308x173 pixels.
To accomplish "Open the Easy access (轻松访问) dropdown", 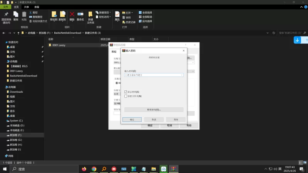I will pos(103,17).
